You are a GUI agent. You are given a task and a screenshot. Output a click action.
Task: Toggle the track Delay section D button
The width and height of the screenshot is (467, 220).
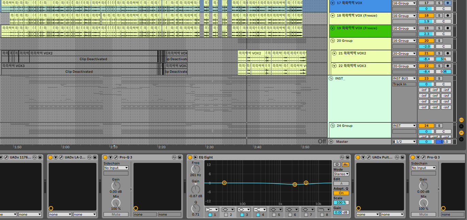coord(461,139)
